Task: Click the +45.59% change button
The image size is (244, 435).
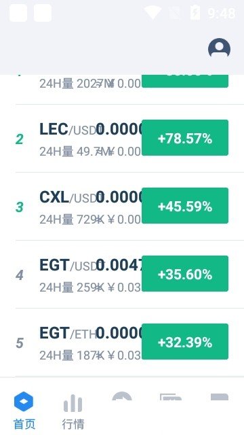Action: (x=185, y=205)
